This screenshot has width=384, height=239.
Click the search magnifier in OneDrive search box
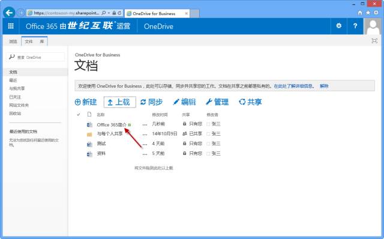click(x=11, y=57)
